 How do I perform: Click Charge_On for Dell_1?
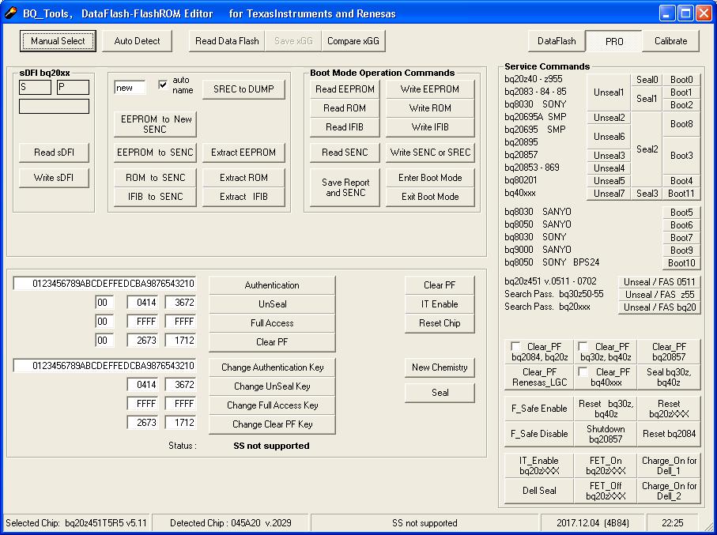[x=669, y=465]
